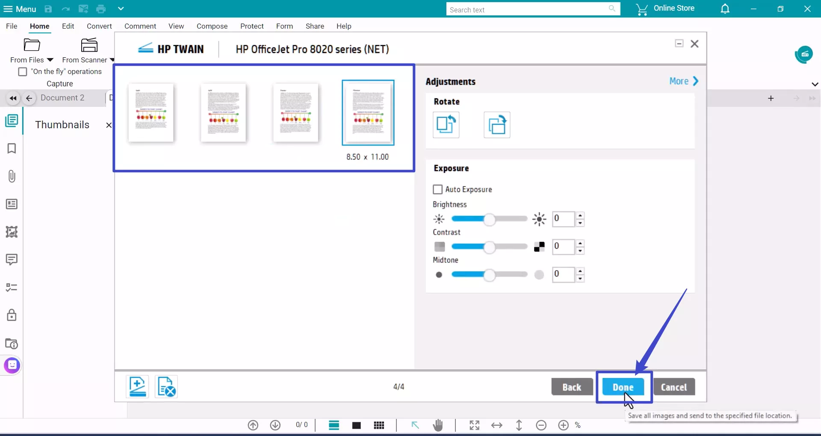
Task: Click the Security lock panel icon
Action: coord(12,315)
